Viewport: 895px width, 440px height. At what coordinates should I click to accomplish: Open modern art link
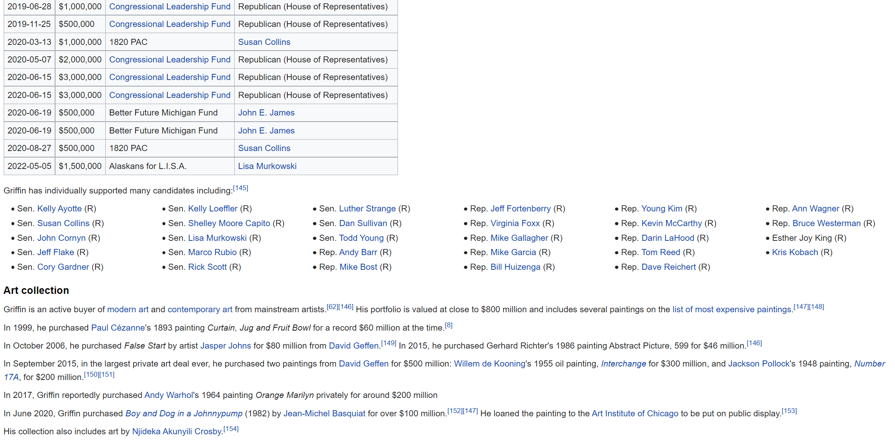128,309
